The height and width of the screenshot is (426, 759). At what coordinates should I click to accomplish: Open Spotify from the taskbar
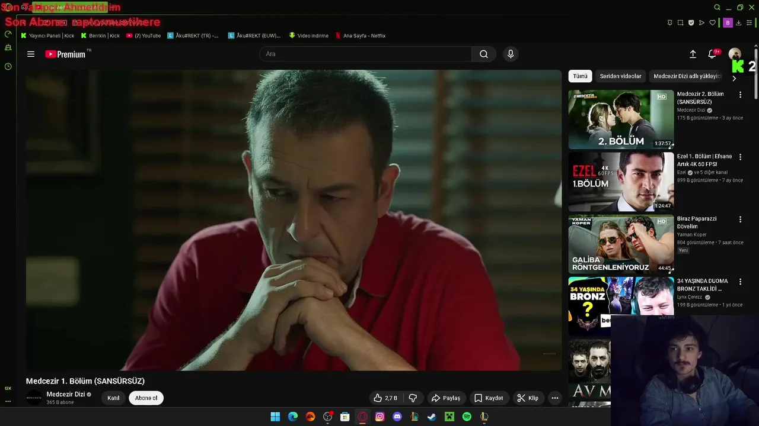pos(467,417)
